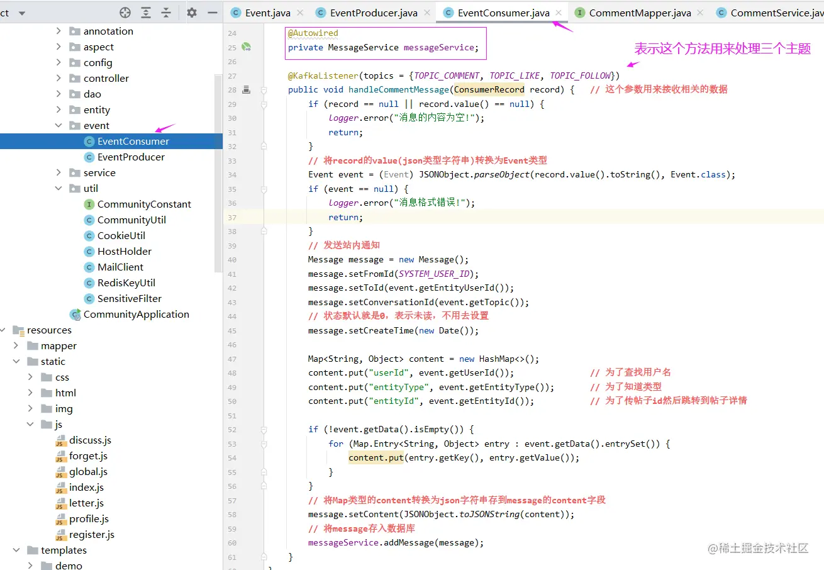This screenshot has width=824, height=570.
Task: Click the fold marker at line 52
Action: click(264, 429)
